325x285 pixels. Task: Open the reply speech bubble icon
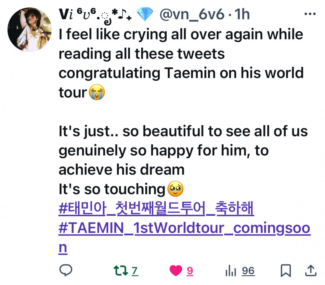click(66, 270)
